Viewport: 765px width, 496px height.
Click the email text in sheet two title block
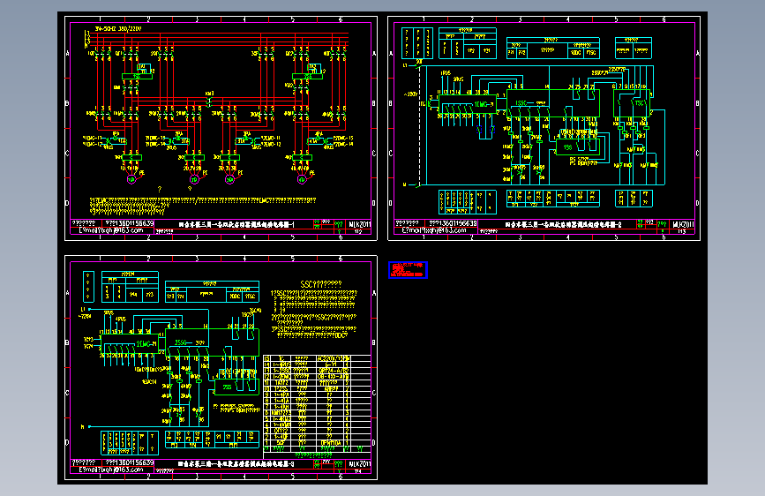[434, 230]
